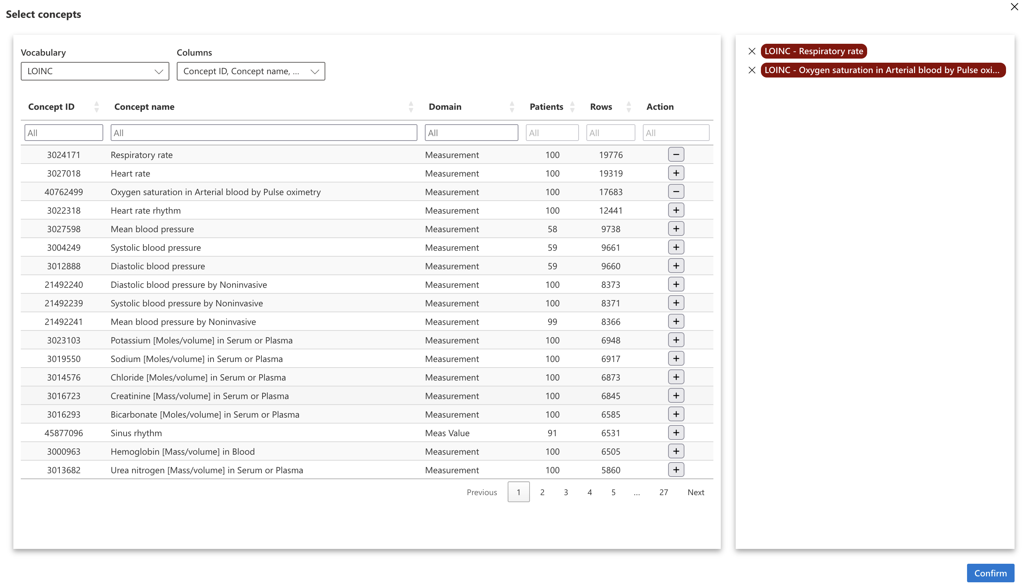This screenshot has width=1022, height=586.
Task: Close the Select concepts dialog
Action: (1014, 7)
